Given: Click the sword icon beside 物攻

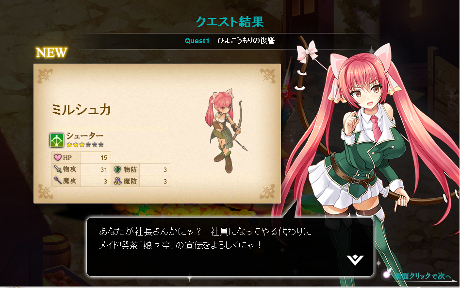Looking at the screenshot, I should point(57,169).
